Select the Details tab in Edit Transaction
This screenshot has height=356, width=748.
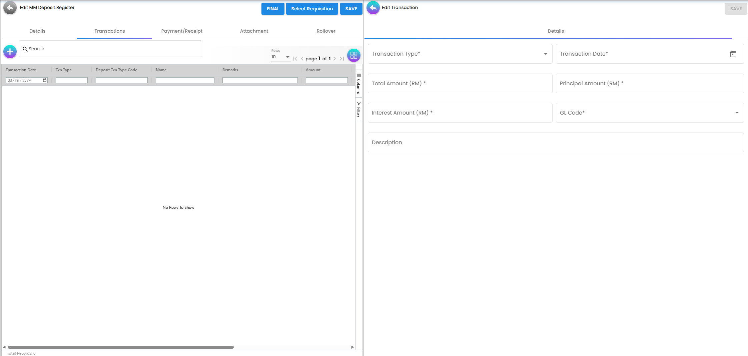coord(556,31)
